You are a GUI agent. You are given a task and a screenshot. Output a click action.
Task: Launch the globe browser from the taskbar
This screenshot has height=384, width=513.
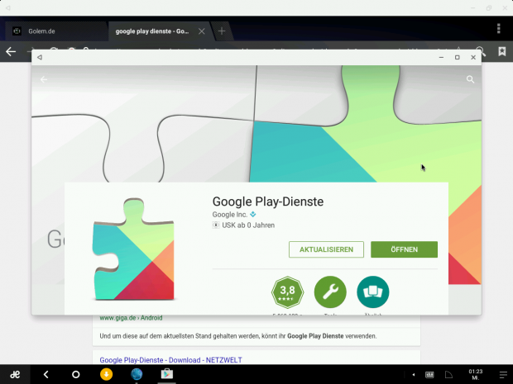[x=137, y=374]
